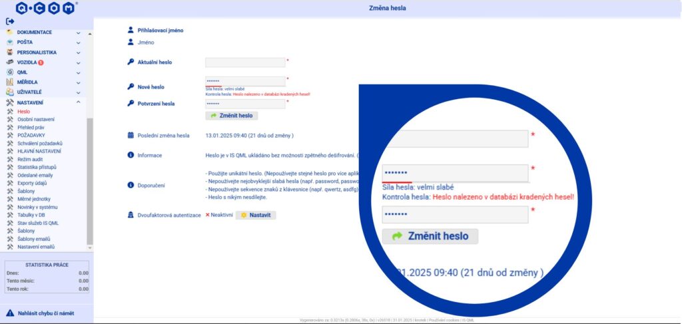Select Odeslané emaily in sidebar

[x=35, y=175]
